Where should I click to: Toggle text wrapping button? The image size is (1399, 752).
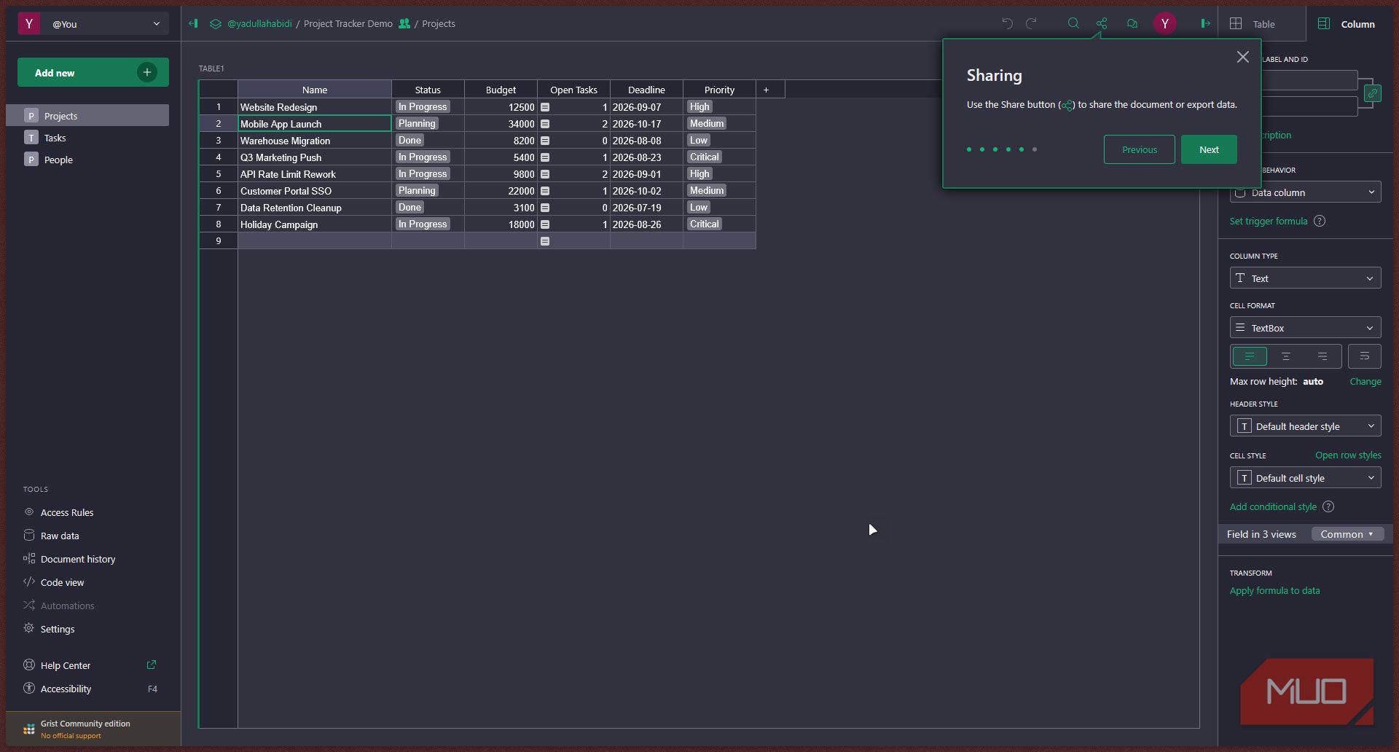1364,356
